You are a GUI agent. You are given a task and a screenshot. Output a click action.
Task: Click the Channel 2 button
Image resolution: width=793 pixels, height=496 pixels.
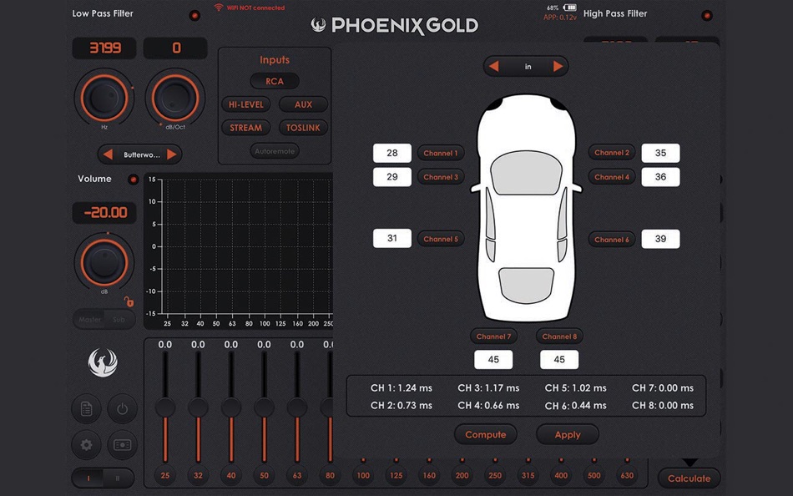tap(611, 152)
